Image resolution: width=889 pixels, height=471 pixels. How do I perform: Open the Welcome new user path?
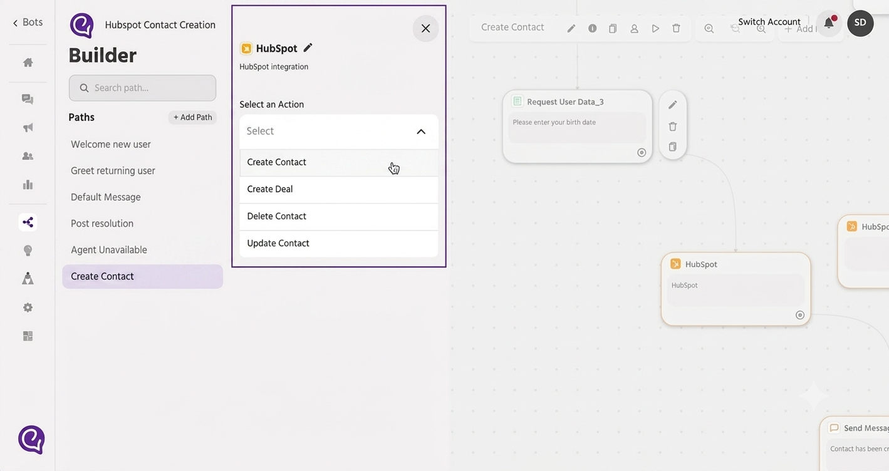(x=111, y=144)
